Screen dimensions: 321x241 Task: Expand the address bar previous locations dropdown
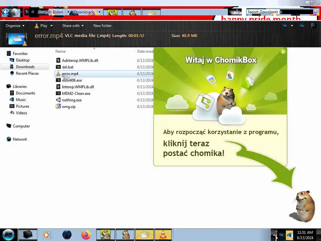[x=231, y=12]
